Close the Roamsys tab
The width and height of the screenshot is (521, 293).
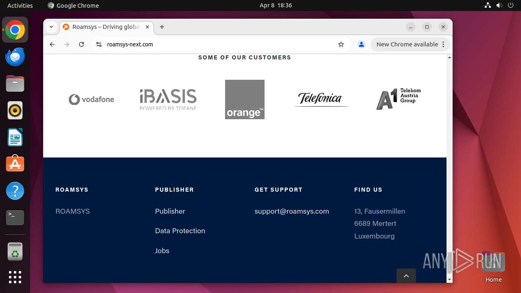tap(147, 27)
